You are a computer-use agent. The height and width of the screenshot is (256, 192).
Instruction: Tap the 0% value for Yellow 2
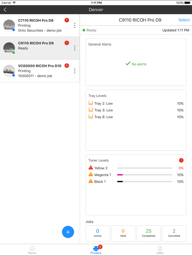click(181, 168)
